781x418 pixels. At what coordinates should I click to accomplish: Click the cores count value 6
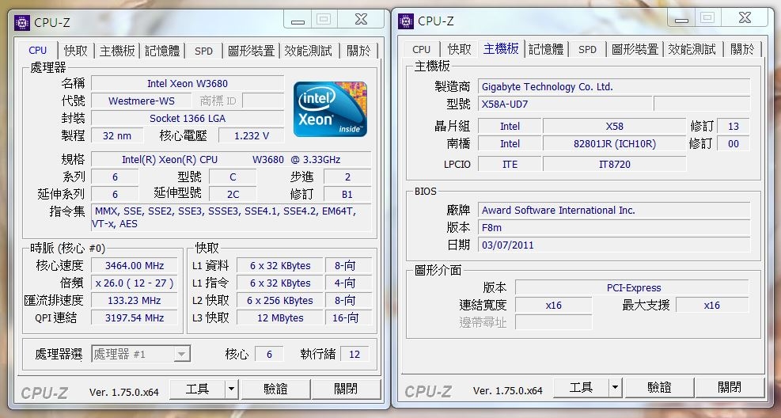[269, 354]
